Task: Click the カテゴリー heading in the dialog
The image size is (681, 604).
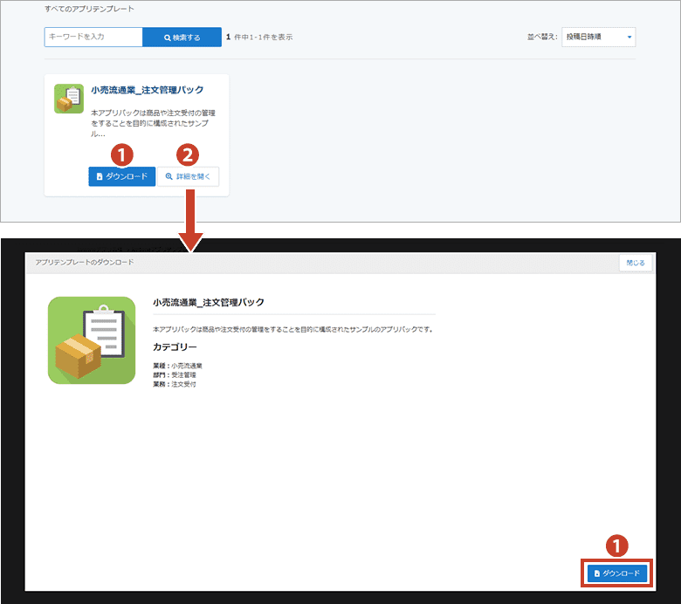Action: point(175,347)
